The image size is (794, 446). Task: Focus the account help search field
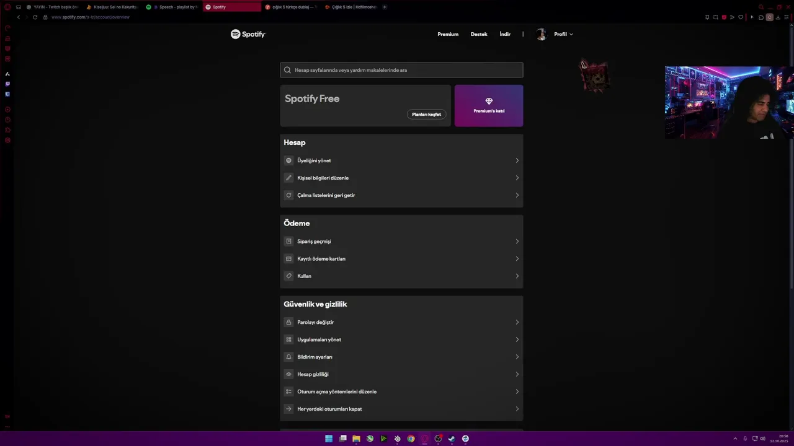pos(401,70)
